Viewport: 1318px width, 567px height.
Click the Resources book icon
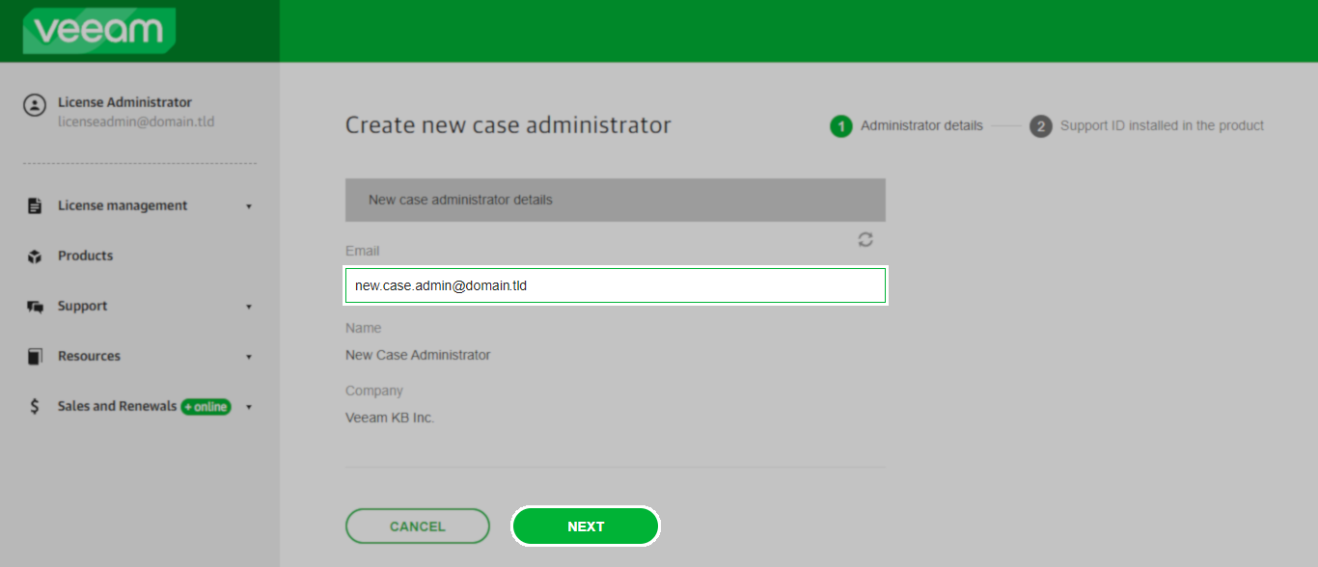pos(35,357)
